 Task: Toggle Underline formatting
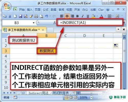(x=88, y=16)
